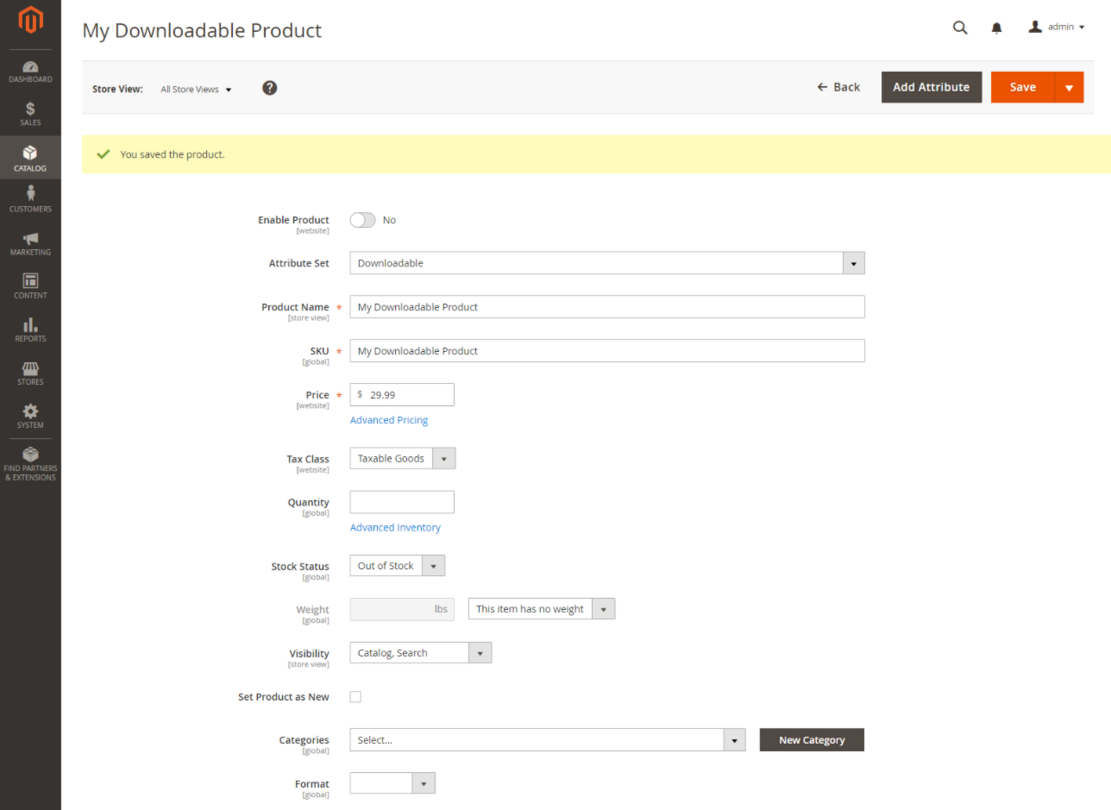Image resolution: width=1111 pixels, height=810 pixels.
Task: Click the Magento logo icon
Action: click(x=30, y=21)
